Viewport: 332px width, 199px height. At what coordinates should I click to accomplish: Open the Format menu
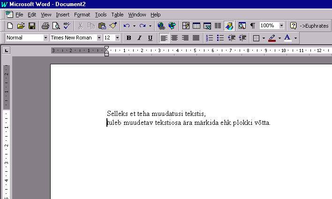(82, 15)
